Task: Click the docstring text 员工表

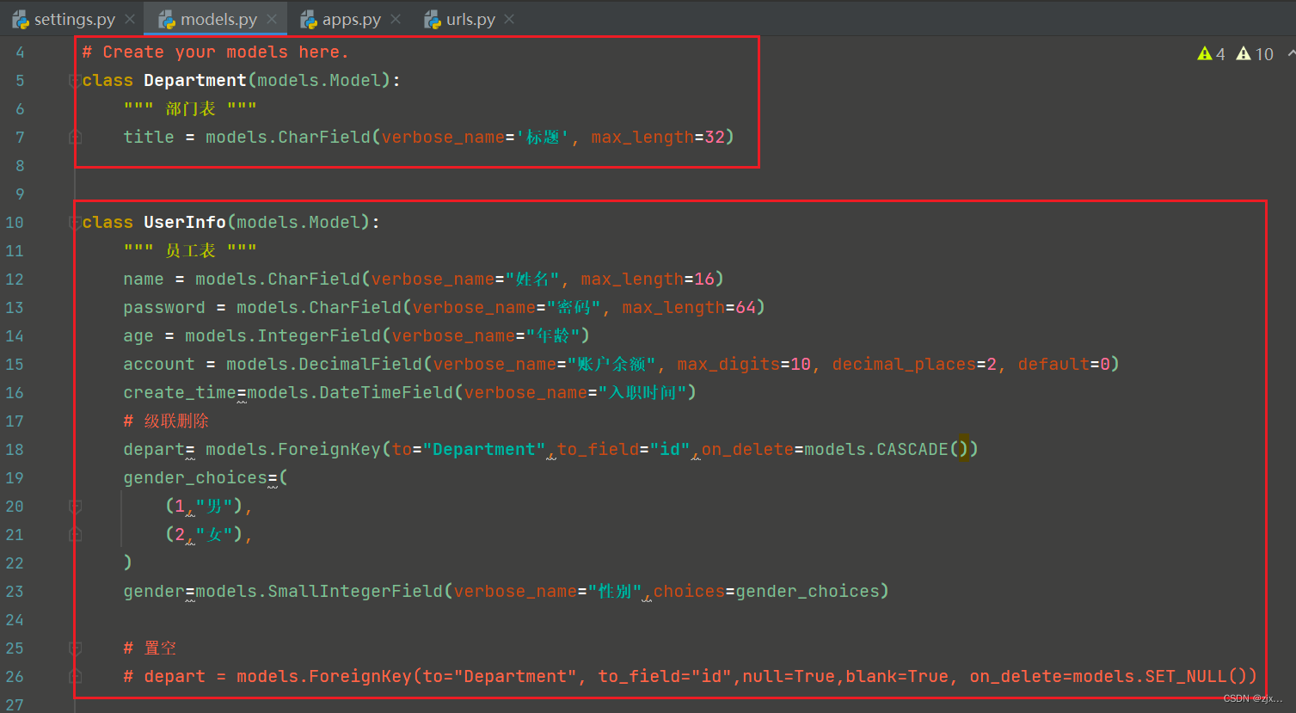Action: coord(190,251)
